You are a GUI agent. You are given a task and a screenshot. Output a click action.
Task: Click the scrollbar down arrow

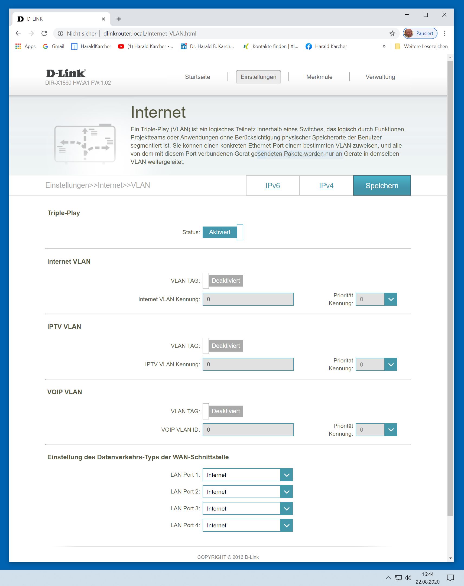coord(450,559)
